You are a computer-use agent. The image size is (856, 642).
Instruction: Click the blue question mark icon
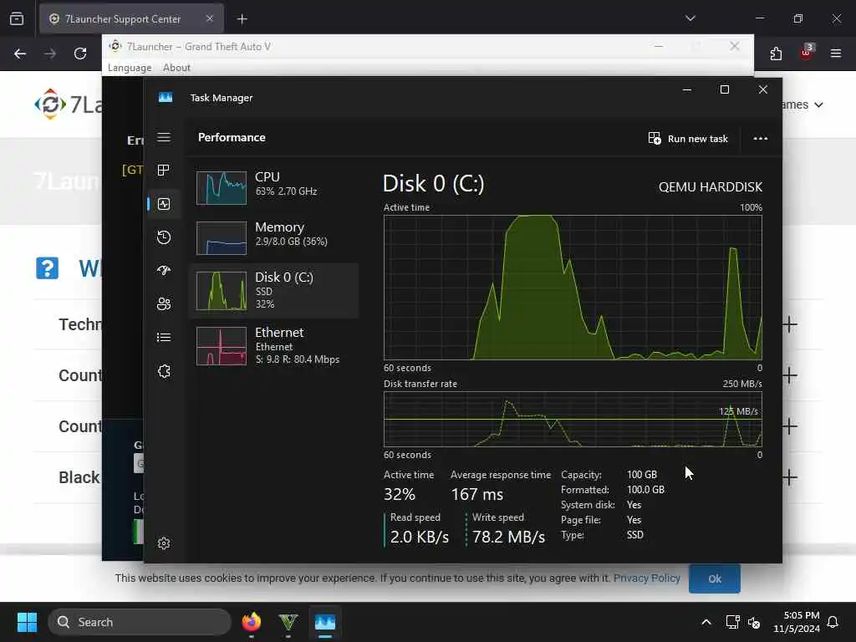47,268
